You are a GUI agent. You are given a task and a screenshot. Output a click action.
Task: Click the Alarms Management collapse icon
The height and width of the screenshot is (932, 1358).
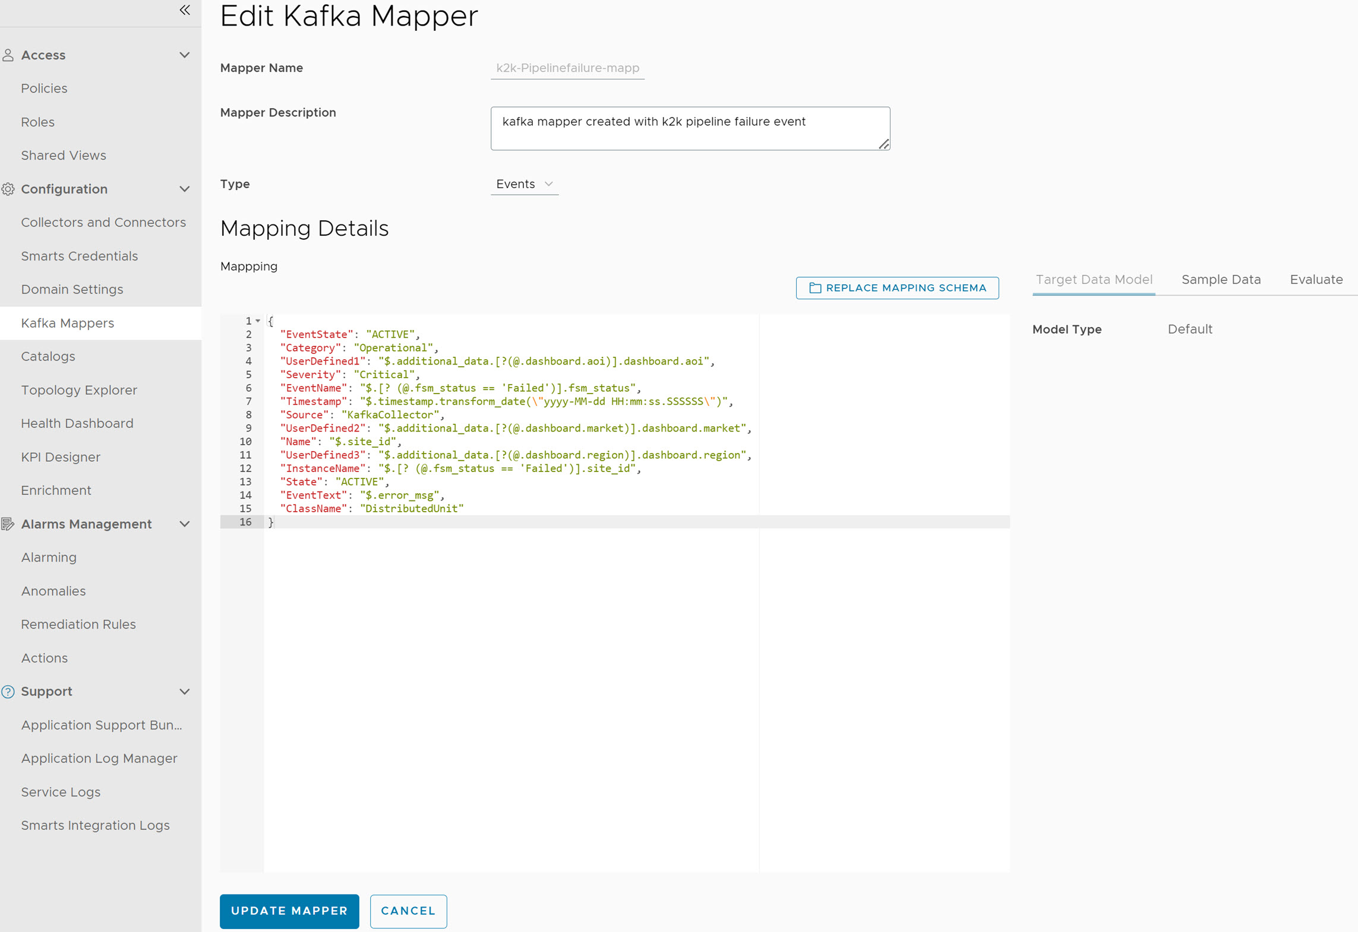pyautogui.click(x=184, y=524)
